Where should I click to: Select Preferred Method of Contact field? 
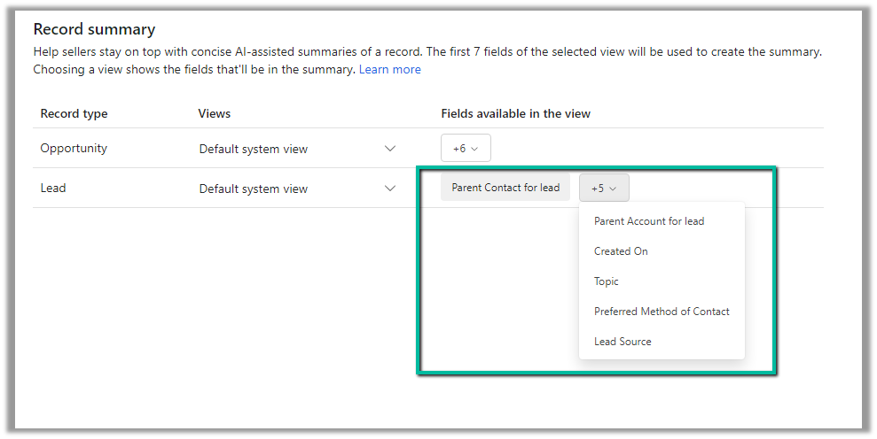click(x=662, y=312)
